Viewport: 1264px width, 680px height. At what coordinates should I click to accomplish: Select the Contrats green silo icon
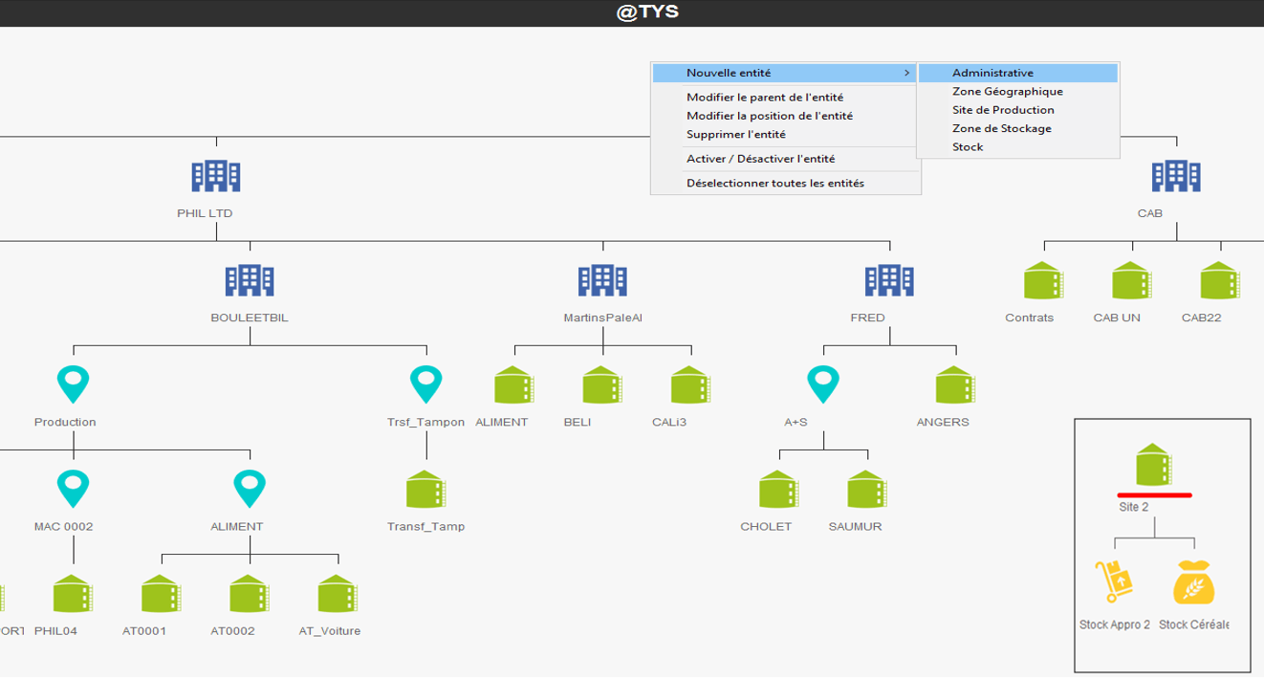1043,281
